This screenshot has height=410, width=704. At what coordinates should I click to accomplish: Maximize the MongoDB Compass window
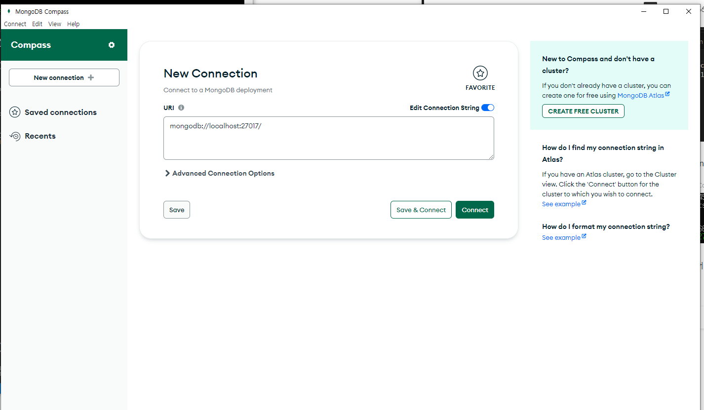(x=666, y=11)
